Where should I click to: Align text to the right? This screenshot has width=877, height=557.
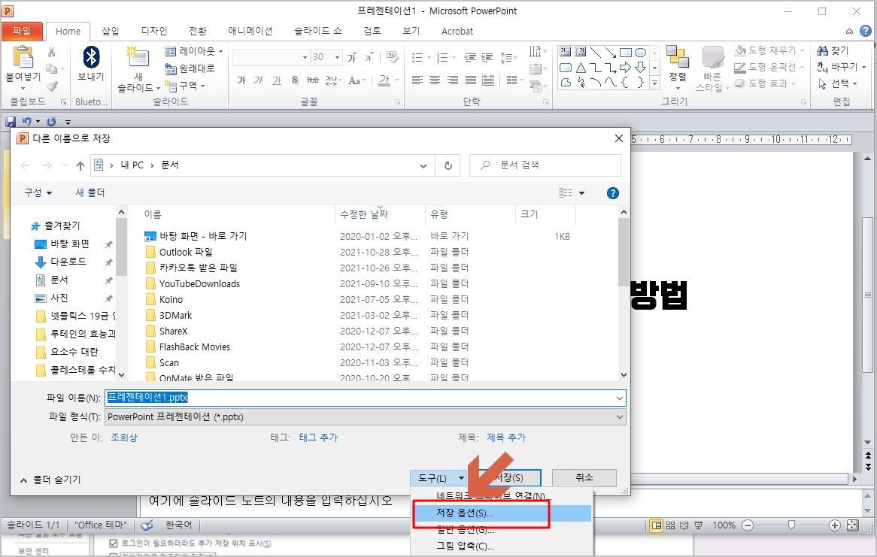[453, 80]
